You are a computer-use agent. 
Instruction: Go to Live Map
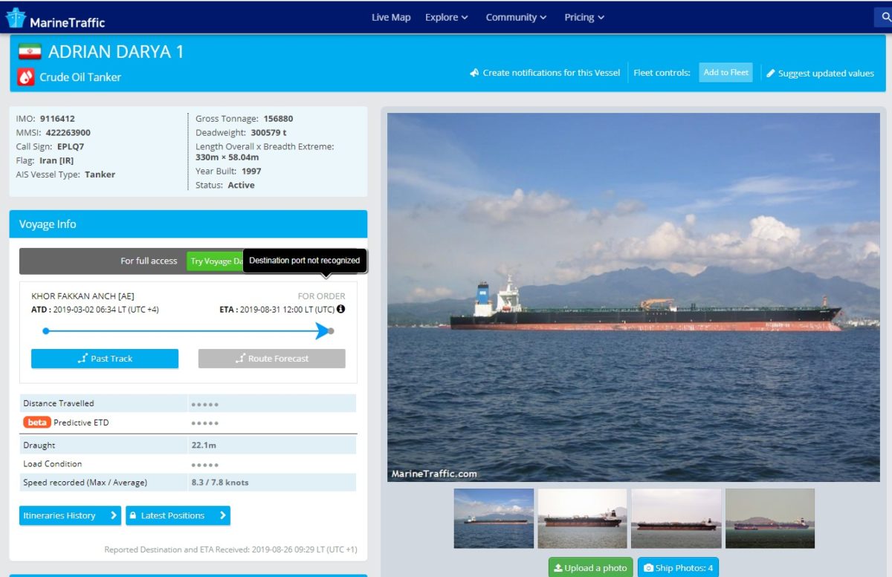tap(391, 17)
